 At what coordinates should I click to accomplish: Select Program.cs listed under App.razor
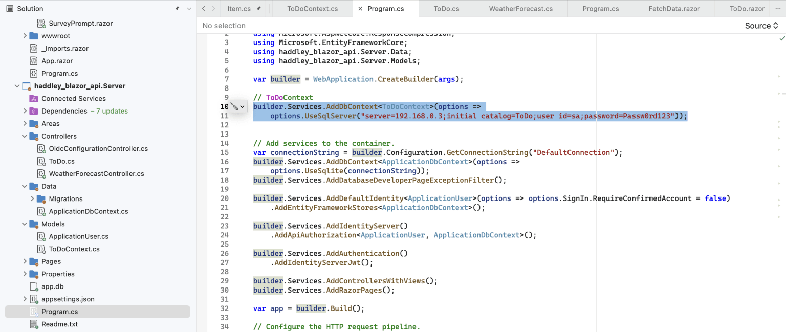[59, 73]
